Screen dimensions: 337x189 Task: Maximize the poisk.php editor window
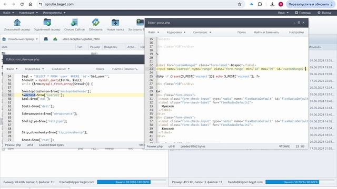coord(299,23)
